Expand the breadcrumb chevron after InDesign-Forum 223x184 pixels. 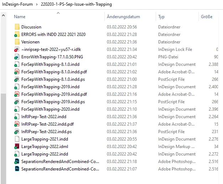(37, 4)
